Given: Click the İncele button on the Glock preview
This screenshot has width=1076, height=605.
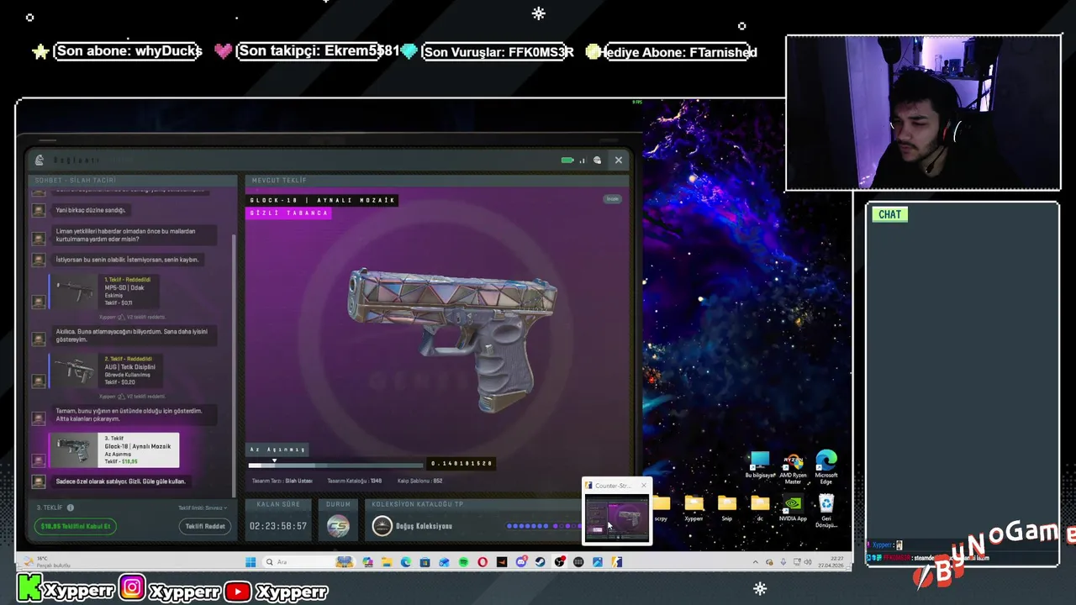Looking at the screenshot, I should 613,199.
